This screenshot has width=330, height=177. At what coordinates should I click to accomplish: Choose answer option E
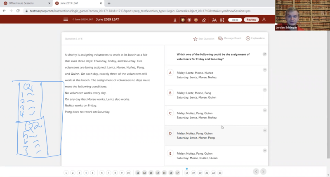pos(170,153)
